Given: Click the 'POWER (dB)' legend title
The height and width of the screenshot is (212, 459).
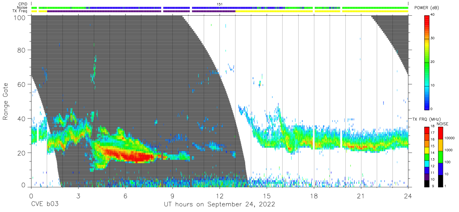Looking at the screenshot, I should tap(426, 8).
